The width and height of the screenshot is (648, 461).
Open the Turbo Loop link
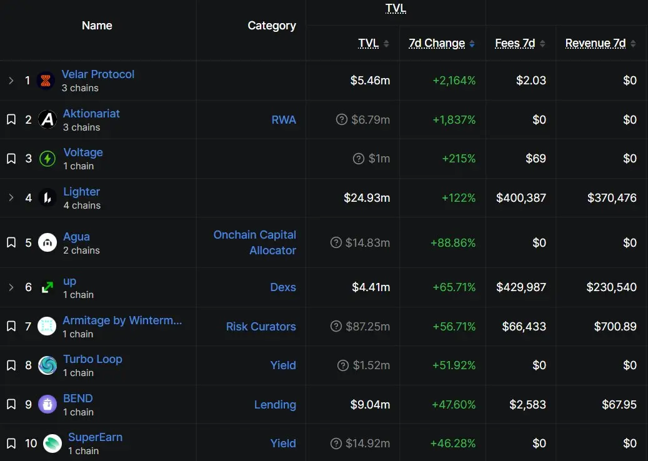pos(92,359)
